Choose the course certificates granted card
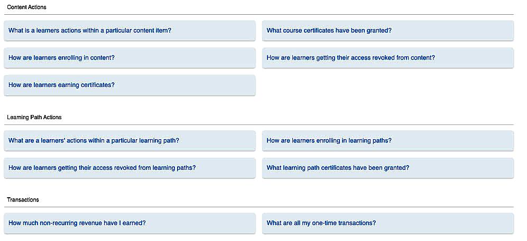 (x=387, y=31)
